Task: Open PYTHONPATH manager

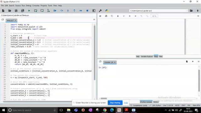Action: 107,11
